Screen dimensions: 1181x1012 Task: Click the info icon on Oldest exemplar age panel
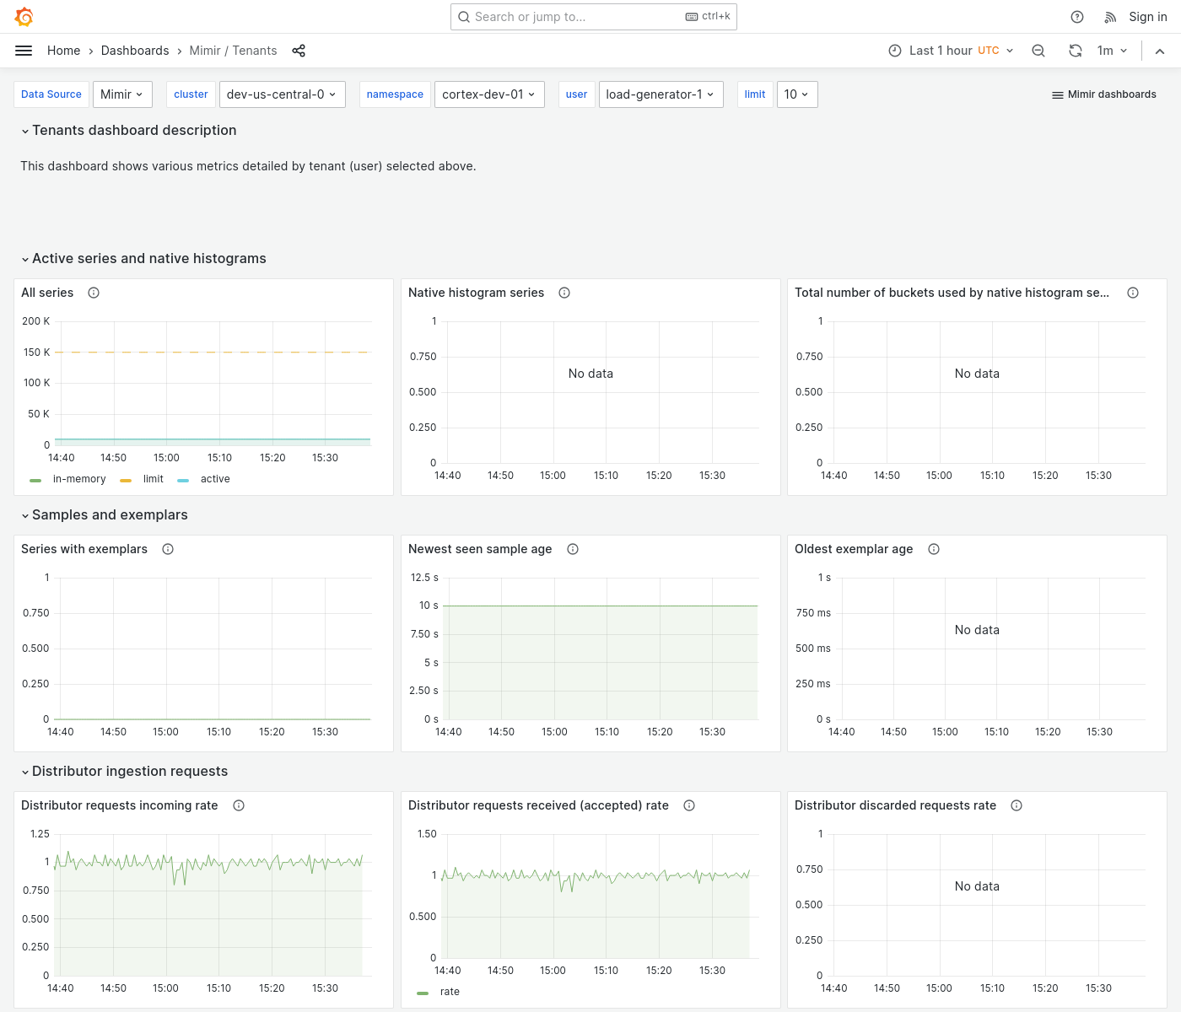pyautogui.click(x=934, y=549)
